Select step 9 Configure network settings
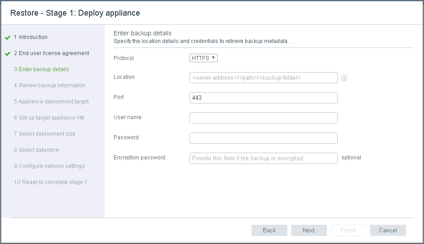Screen dimensions: 424x244 click(49, 166)
